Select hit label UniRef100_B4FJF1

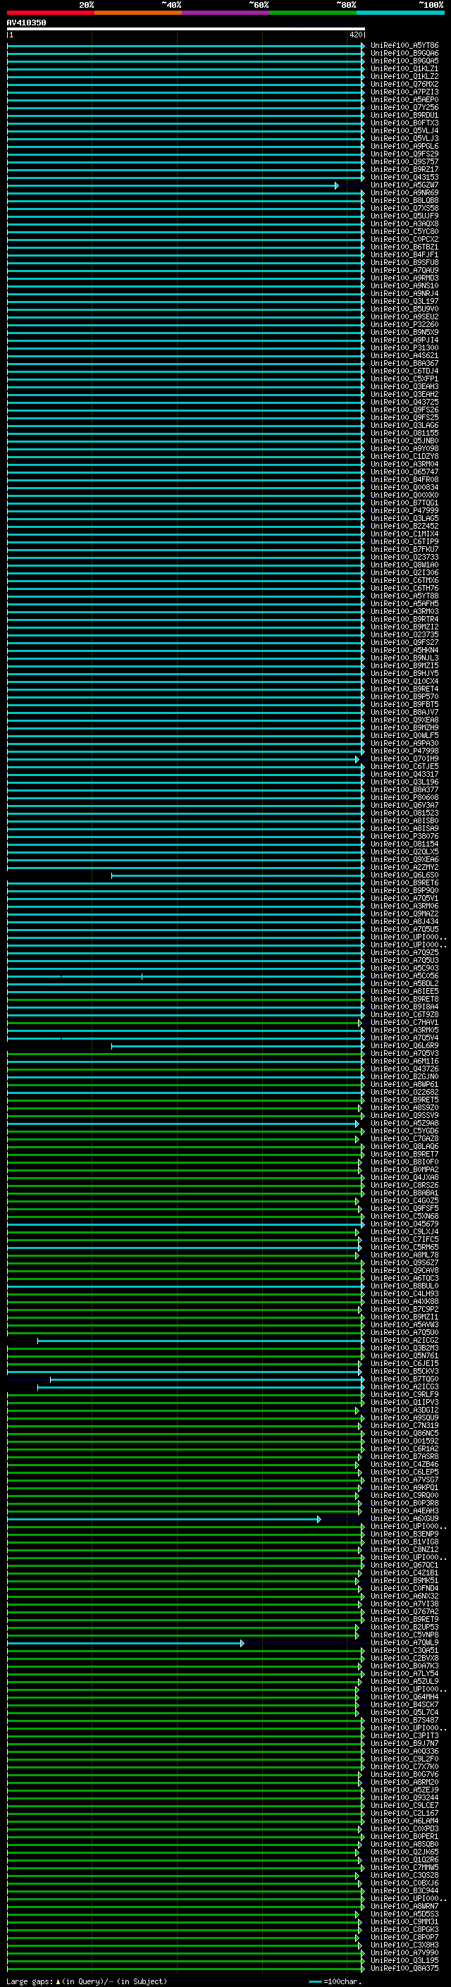click(404, 254)
